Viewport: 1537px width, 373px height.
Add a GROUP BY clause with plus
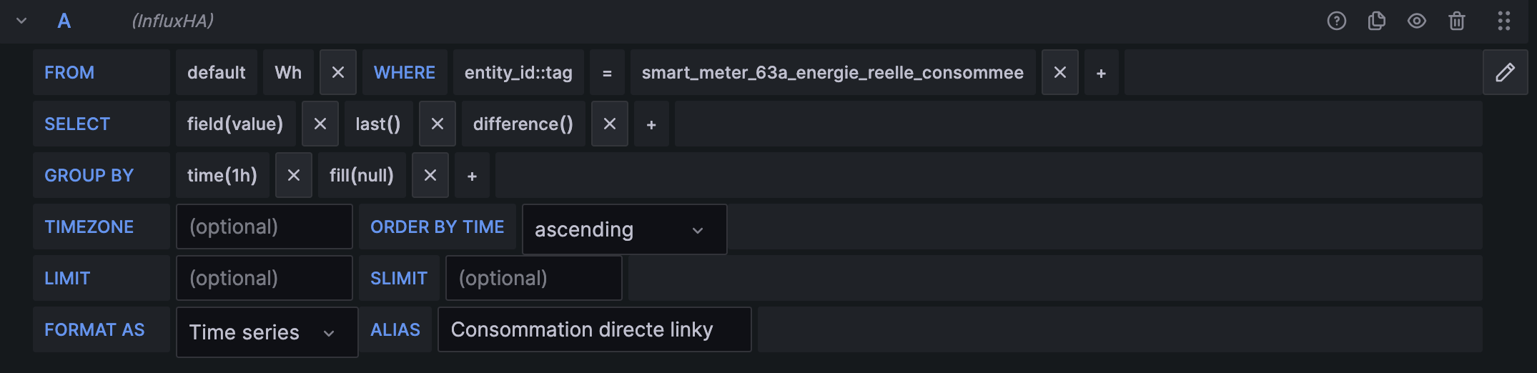tap(472, 176)
